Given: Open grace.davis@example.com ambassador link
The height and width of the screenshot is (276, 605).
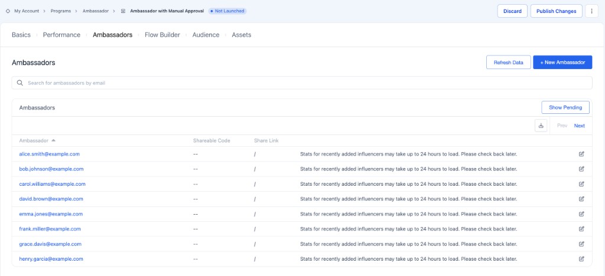Looking at the screenshot, I should pyautogui.click(x=50, y=244).
